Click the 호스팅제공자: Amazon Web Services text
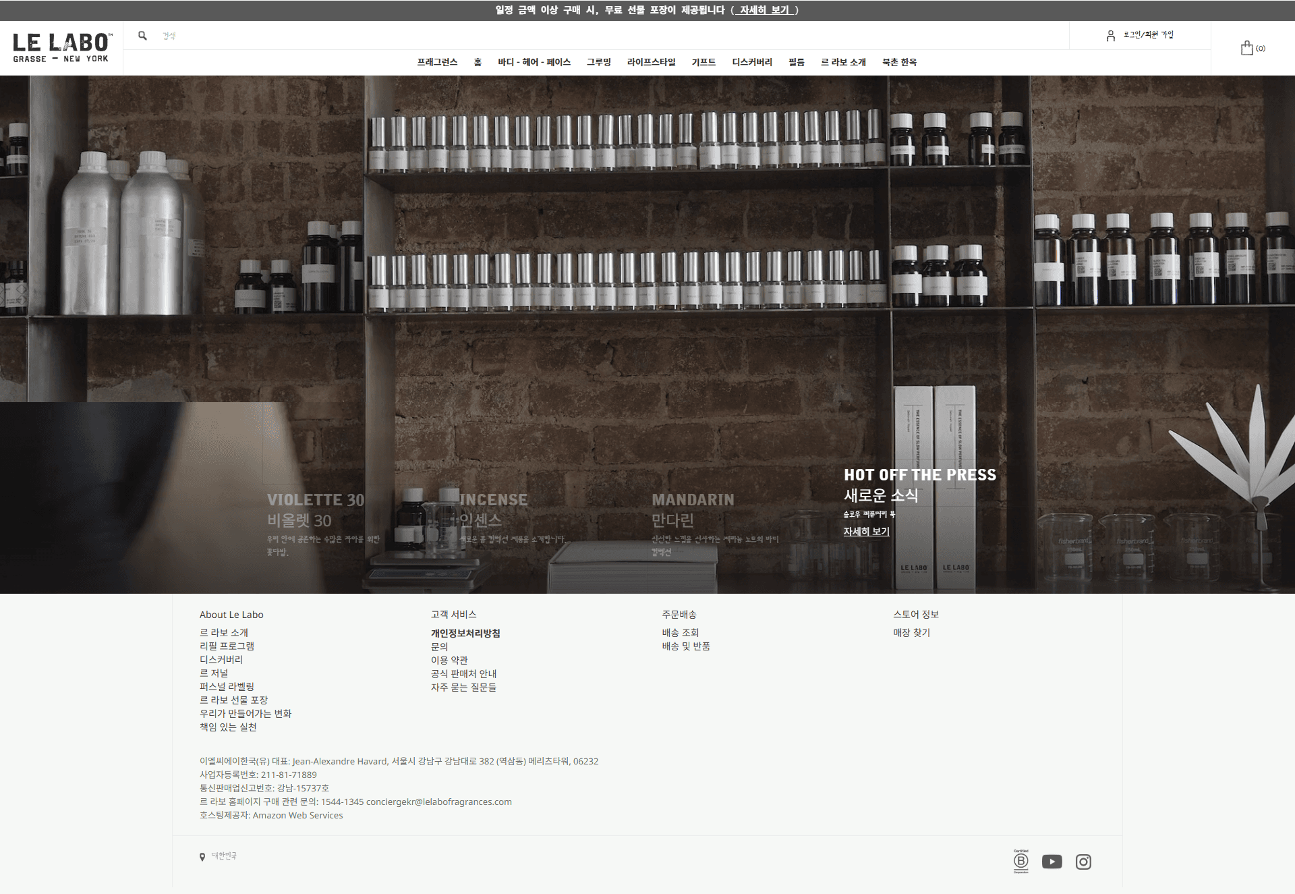This screenshot has height=894, width=1295. tap(271, 815)
